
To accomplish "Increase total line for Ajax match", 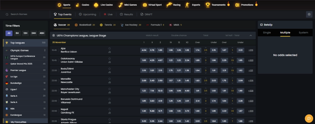I will click(206, 48).
